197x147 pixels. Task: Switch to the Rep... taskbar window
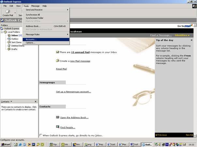(101, 145)
